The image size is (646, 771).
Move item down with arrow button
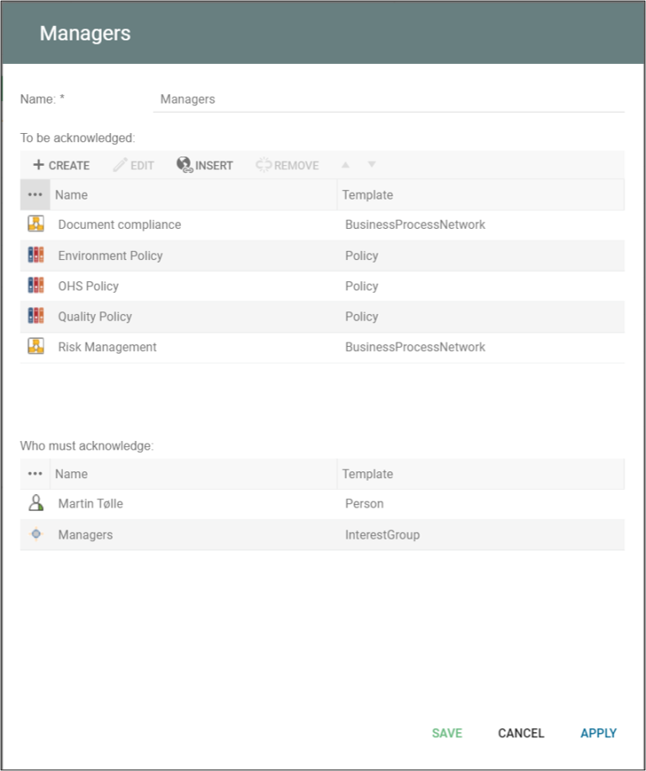pyautogui.click(x=372, y=165)
